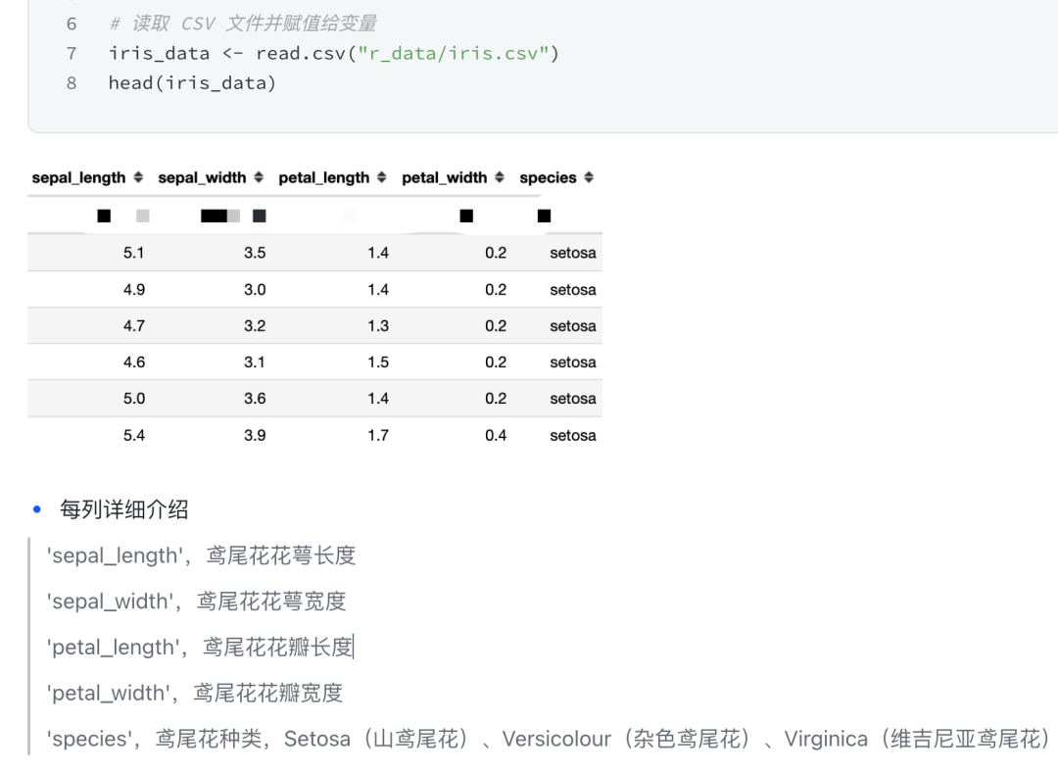This screenshot has width=1058, height=771.
Task: Select line number 8 in code gutter
Action: tap(72, 83)
